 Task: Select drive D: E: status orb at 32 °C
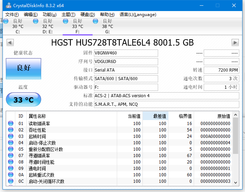36,21
